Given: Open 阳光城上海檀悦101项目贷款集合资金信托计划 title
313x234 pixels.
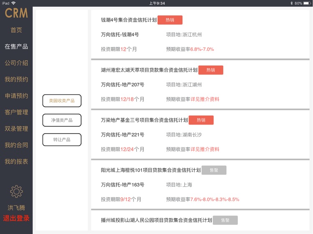Looking at the screenshot, I should coord(151,170).
